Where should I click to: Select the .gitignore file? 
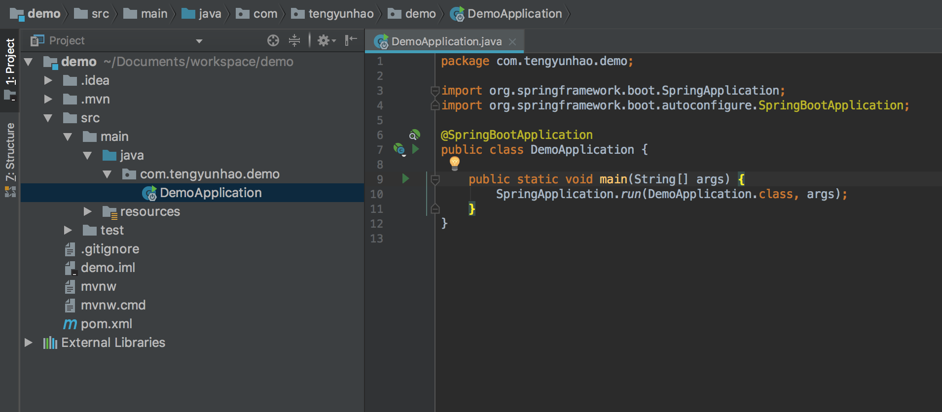[109, 249]
